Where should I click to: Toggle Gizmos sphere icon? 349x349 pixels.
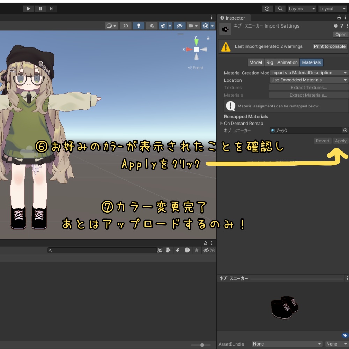[206, 26]
